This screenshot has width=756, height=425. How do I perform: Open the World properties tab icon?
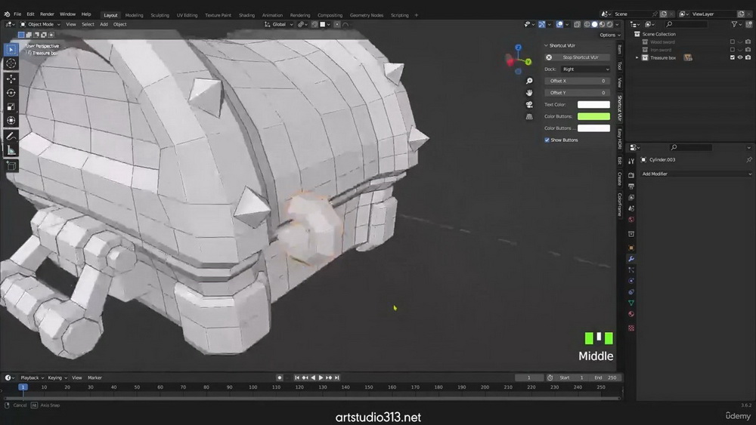pos(631,220)
